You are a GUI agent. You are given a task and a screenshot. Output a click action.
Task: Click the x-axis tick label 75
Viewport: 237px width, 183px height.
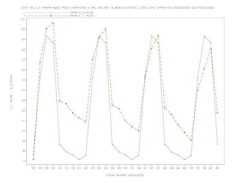click(198, 168)
